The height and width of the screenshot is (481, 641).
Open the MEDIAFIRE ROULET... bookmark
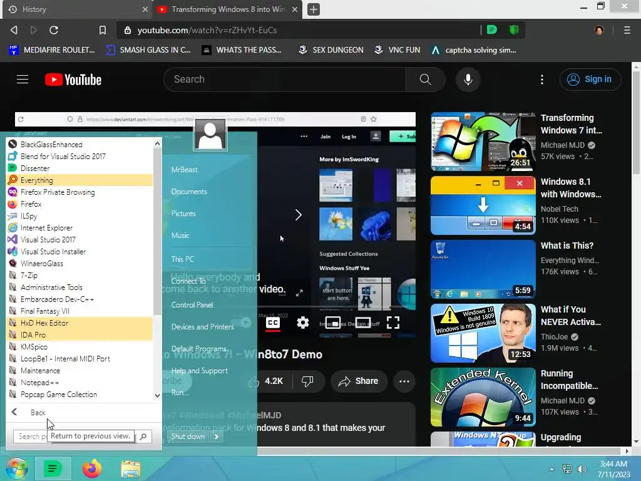[x=51, y=50]
